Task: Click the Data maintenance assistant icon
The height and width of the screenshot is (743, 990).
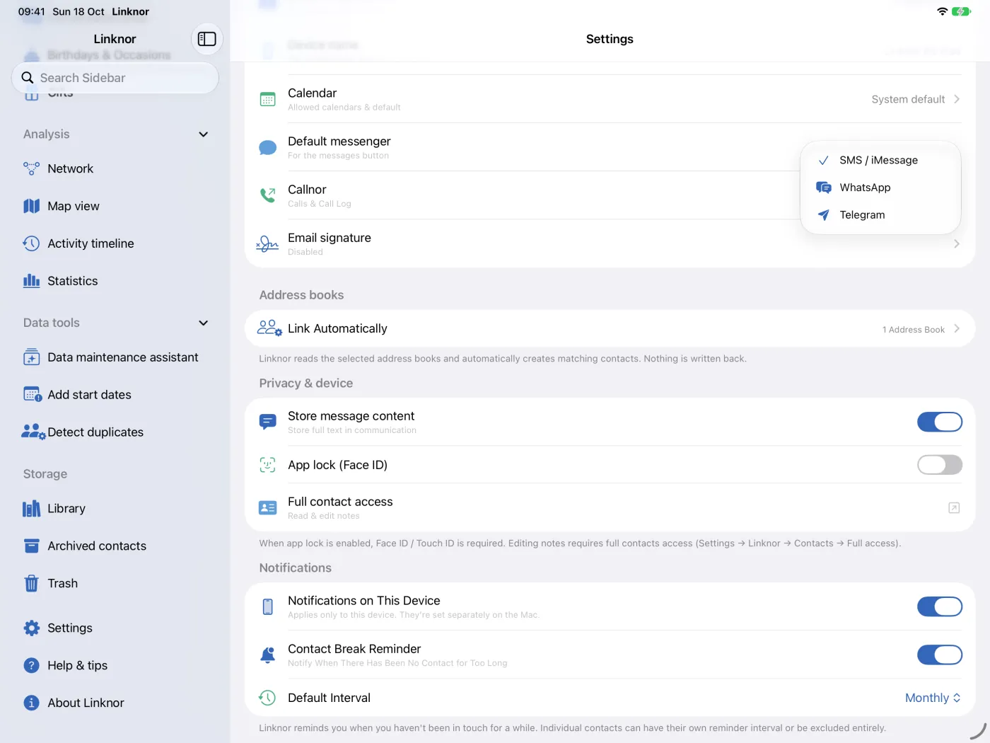Action: 31,357
